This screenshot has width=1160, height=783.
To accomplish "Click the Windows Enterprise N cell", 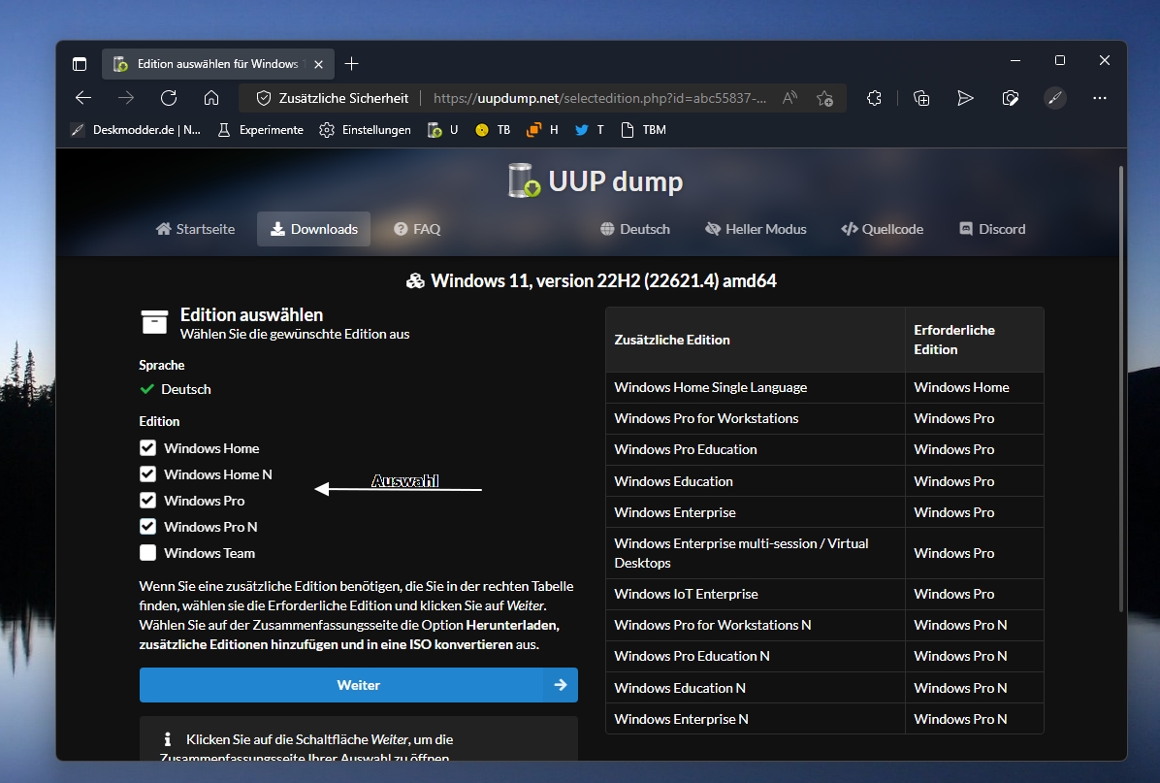I will pos(756,719).
